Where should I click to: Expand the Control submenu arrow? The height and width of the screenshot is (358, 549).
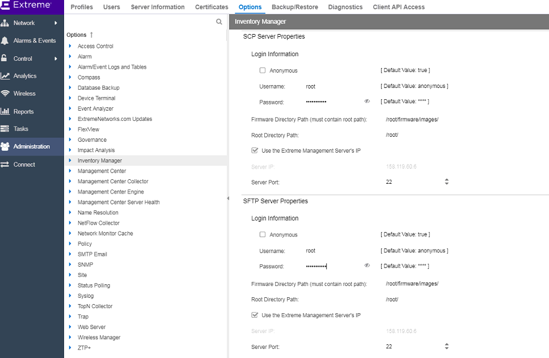[56, 58]
